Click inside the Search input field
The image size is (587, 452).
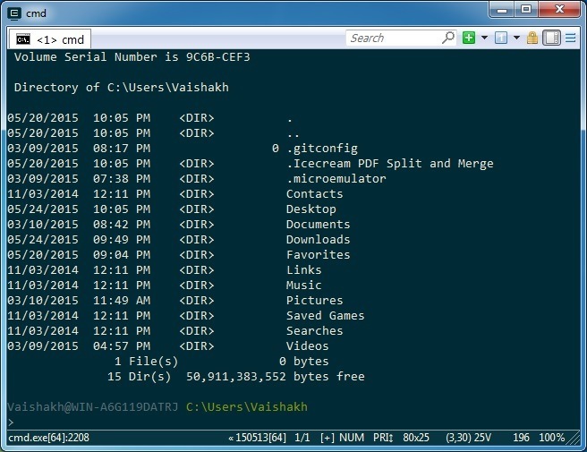(392, 38)
